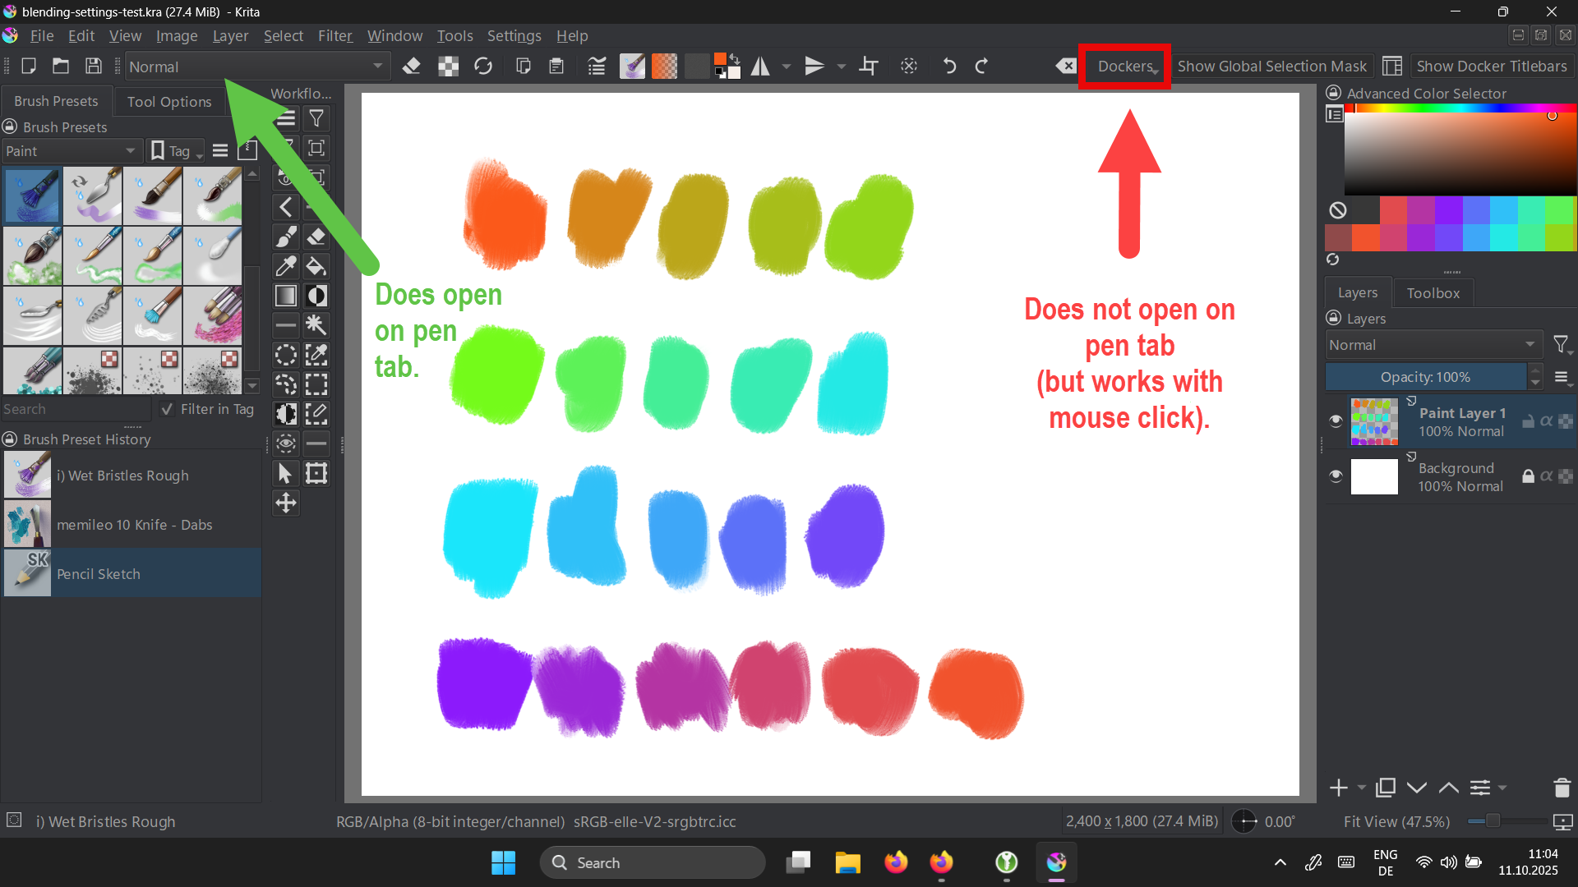Image resolution: width=1578 pixels, height=887 pixels.
Task: Click the Undo arrow icon
Action: pyautogui.click(x=949, y=67)
